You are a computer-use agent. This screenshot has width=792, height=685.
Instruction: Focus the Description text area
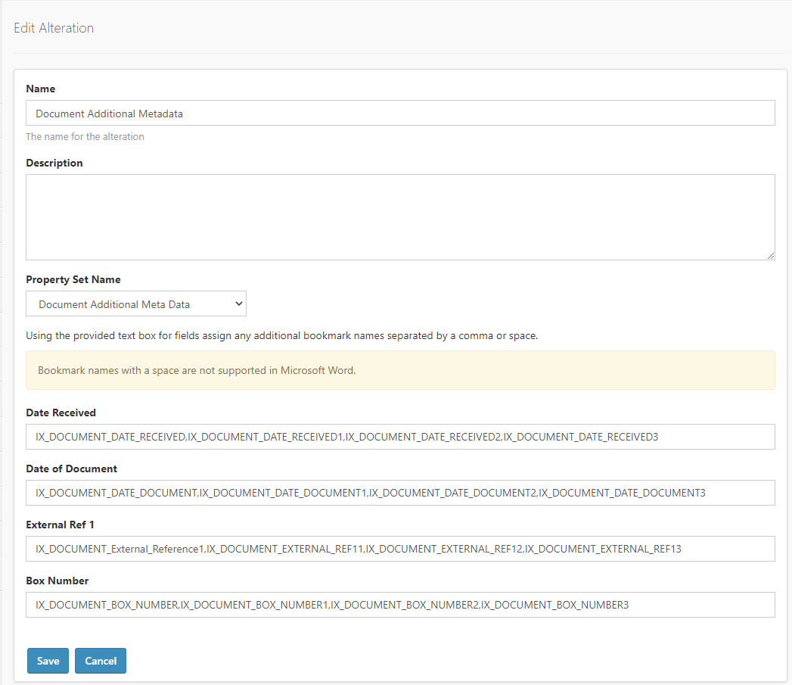point(400,217)
